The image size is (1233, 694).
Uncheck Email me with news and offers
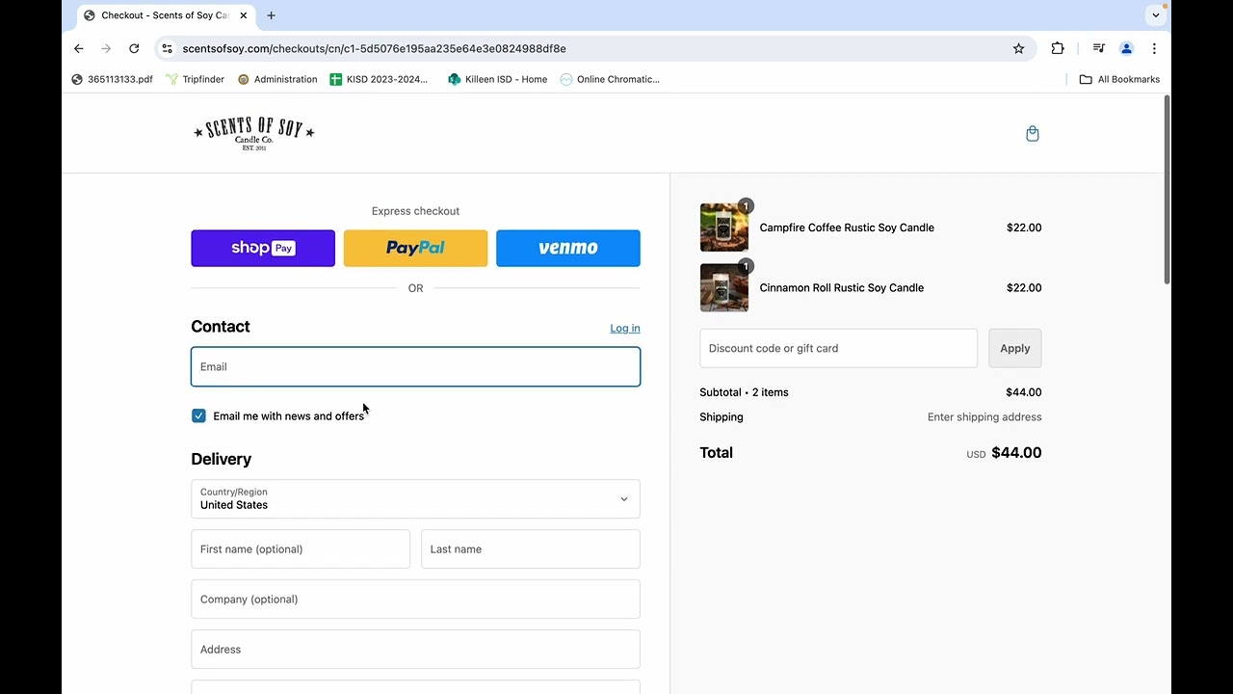coord(198,415)
